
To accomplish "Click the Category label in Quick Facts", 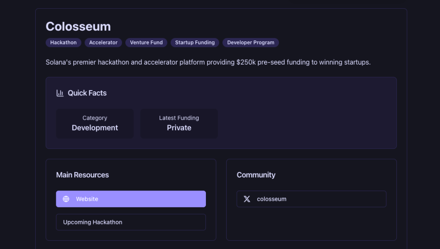I will [95, 118].
